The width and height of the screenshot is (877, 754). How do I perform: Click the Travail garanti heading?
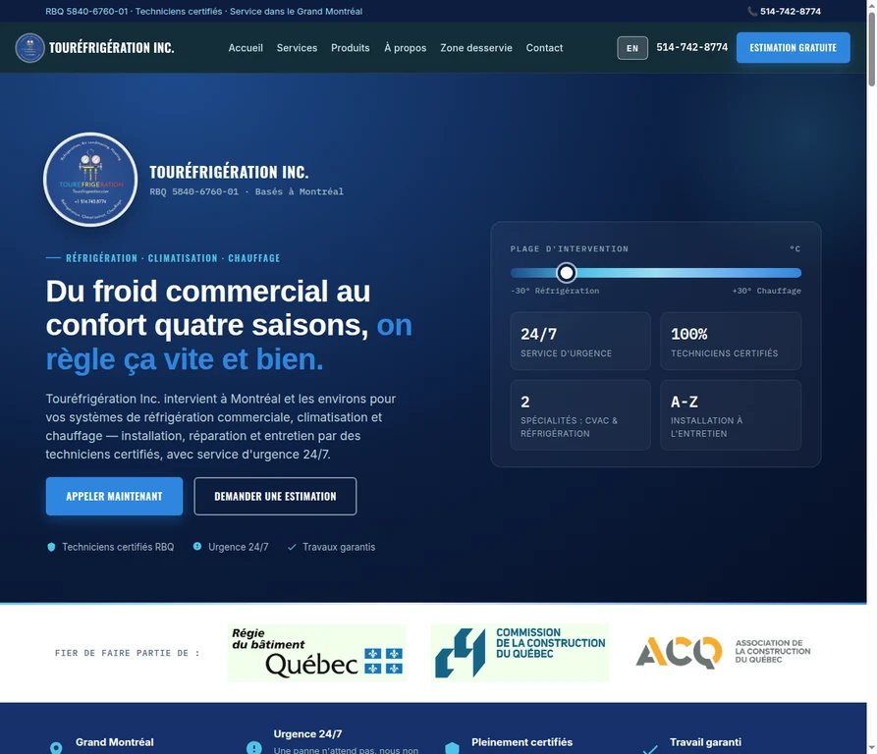(x=705, y=742)
